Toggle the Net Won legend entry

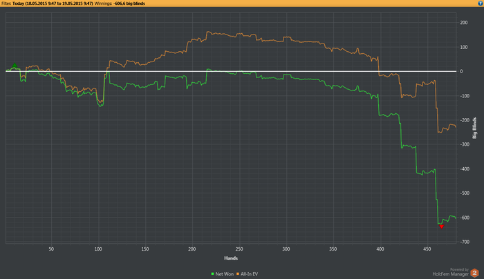[x=222, y=273]
